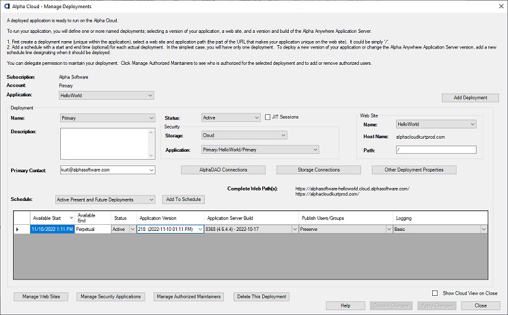Open the Application HelloWorld dropdown
This screenshot has height=315, width=508.
[107, 95]
